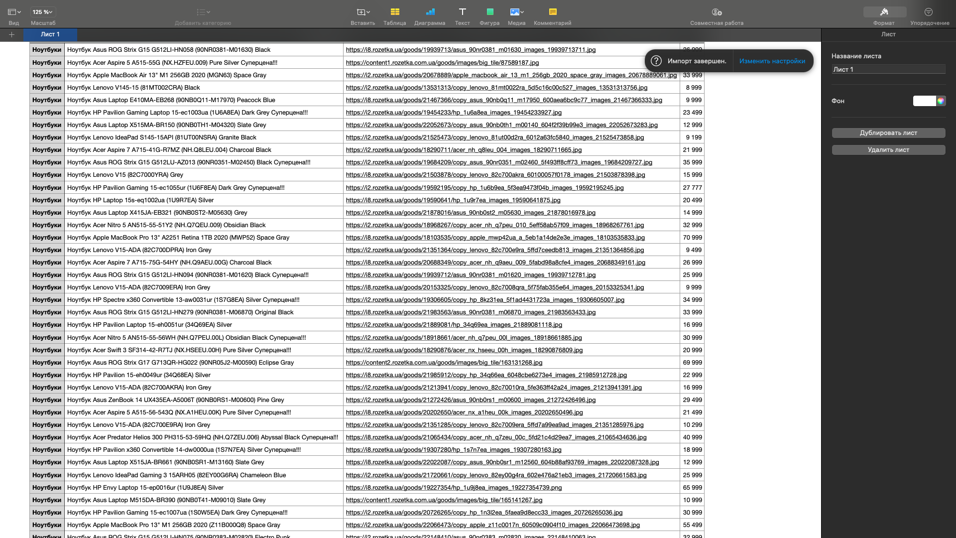Viewport: 956px width, 538px height.
Task: Add a Comment (Комментарий)
Action: 552,16
